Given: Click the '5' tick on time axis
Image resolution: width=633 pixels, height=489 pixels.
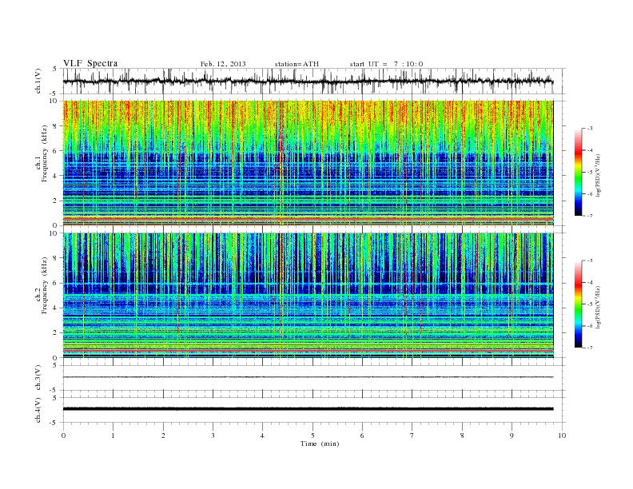Looking at the screenshot, I should tap(313, 435).
